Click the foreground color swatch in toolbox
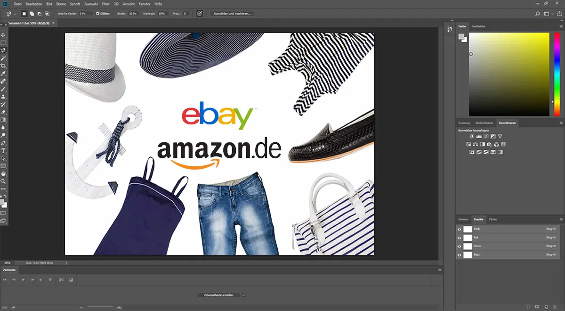Image resolution: width=565 pixels, height=311 pixels. pos(2,202)
